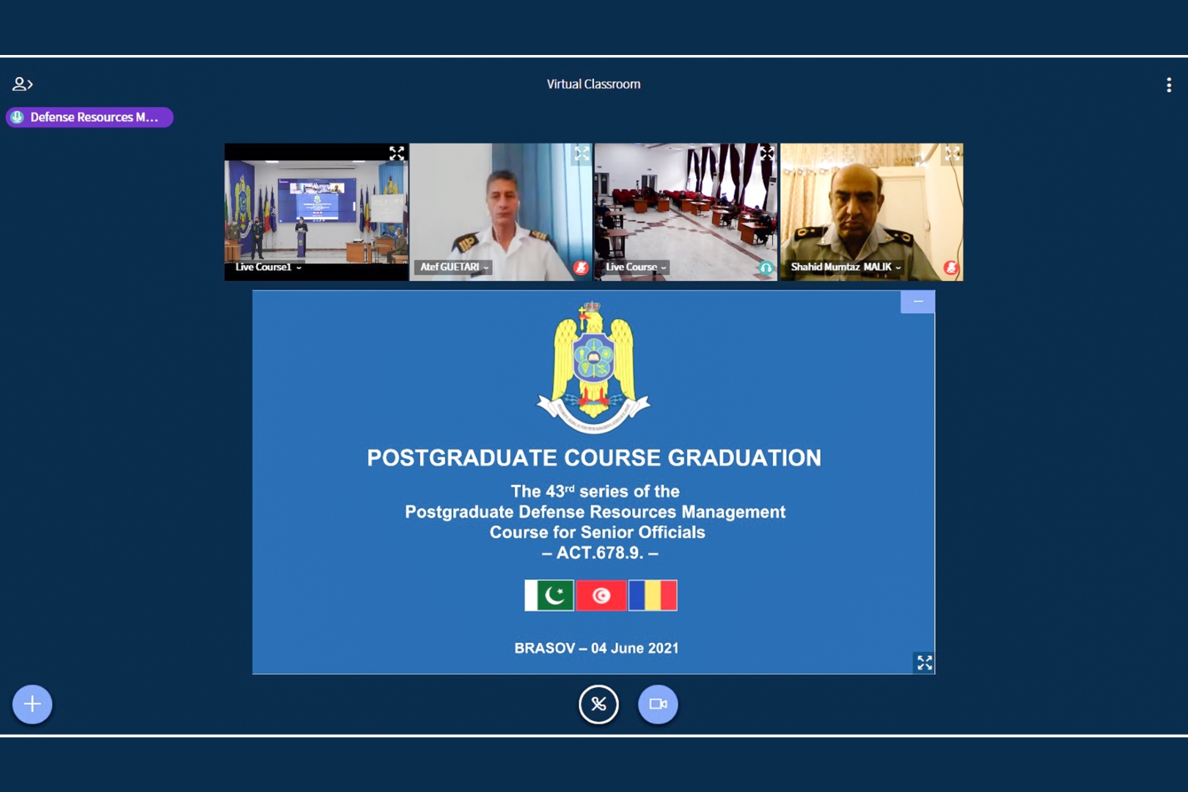
Task: Open the participants list icon
Action: coord(22,84)
